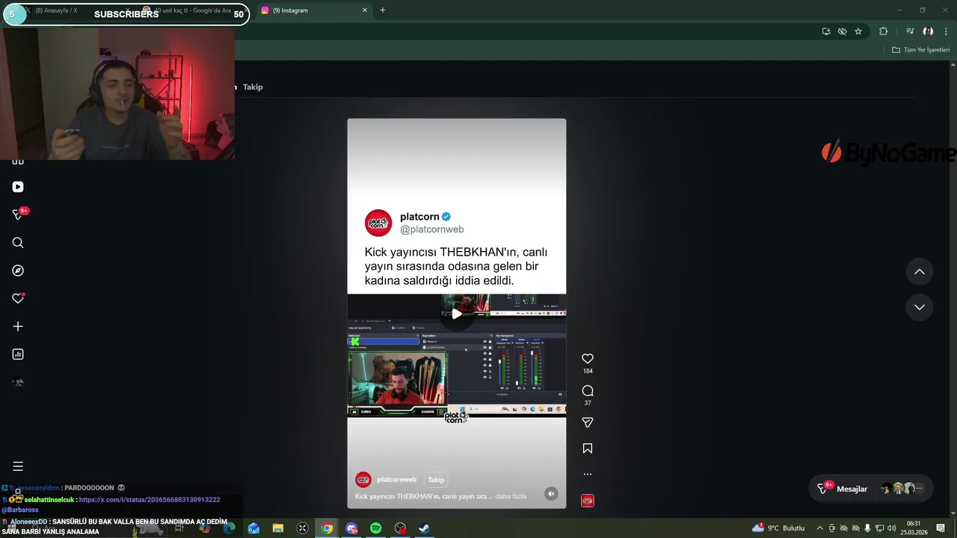Expand caption with daha fazla

pos(511,496)
